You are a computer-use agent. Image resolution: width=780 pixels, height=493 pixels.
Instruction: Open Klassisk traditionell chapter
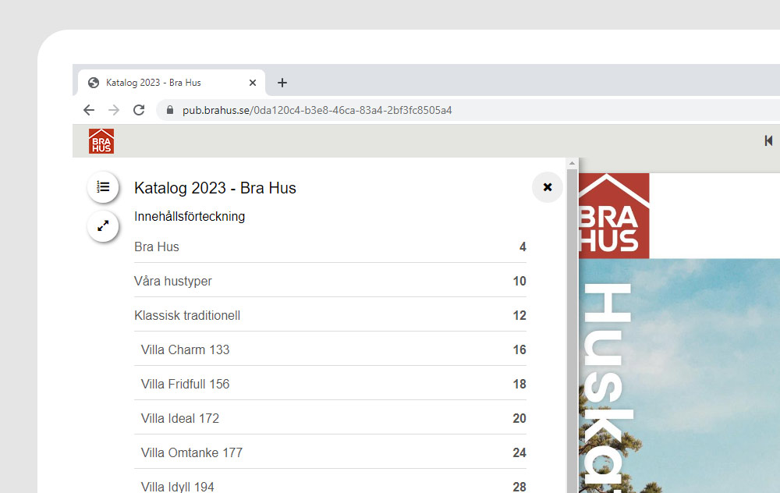[330, 315]
